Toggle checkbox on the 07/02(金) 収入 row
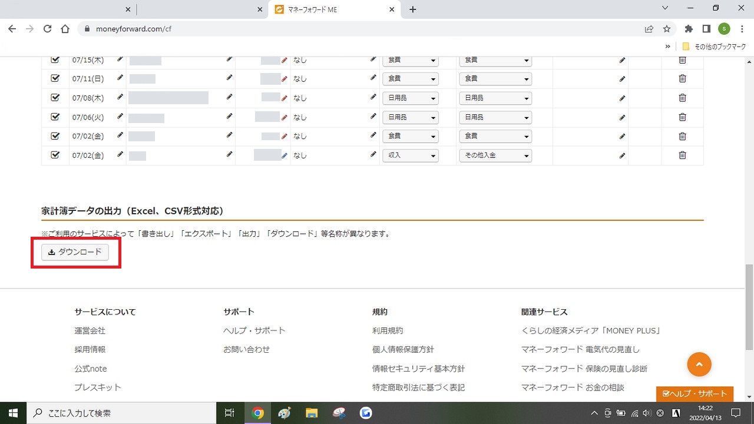The width and height of the screenshot is (754, 424). (x=55, y=155)
